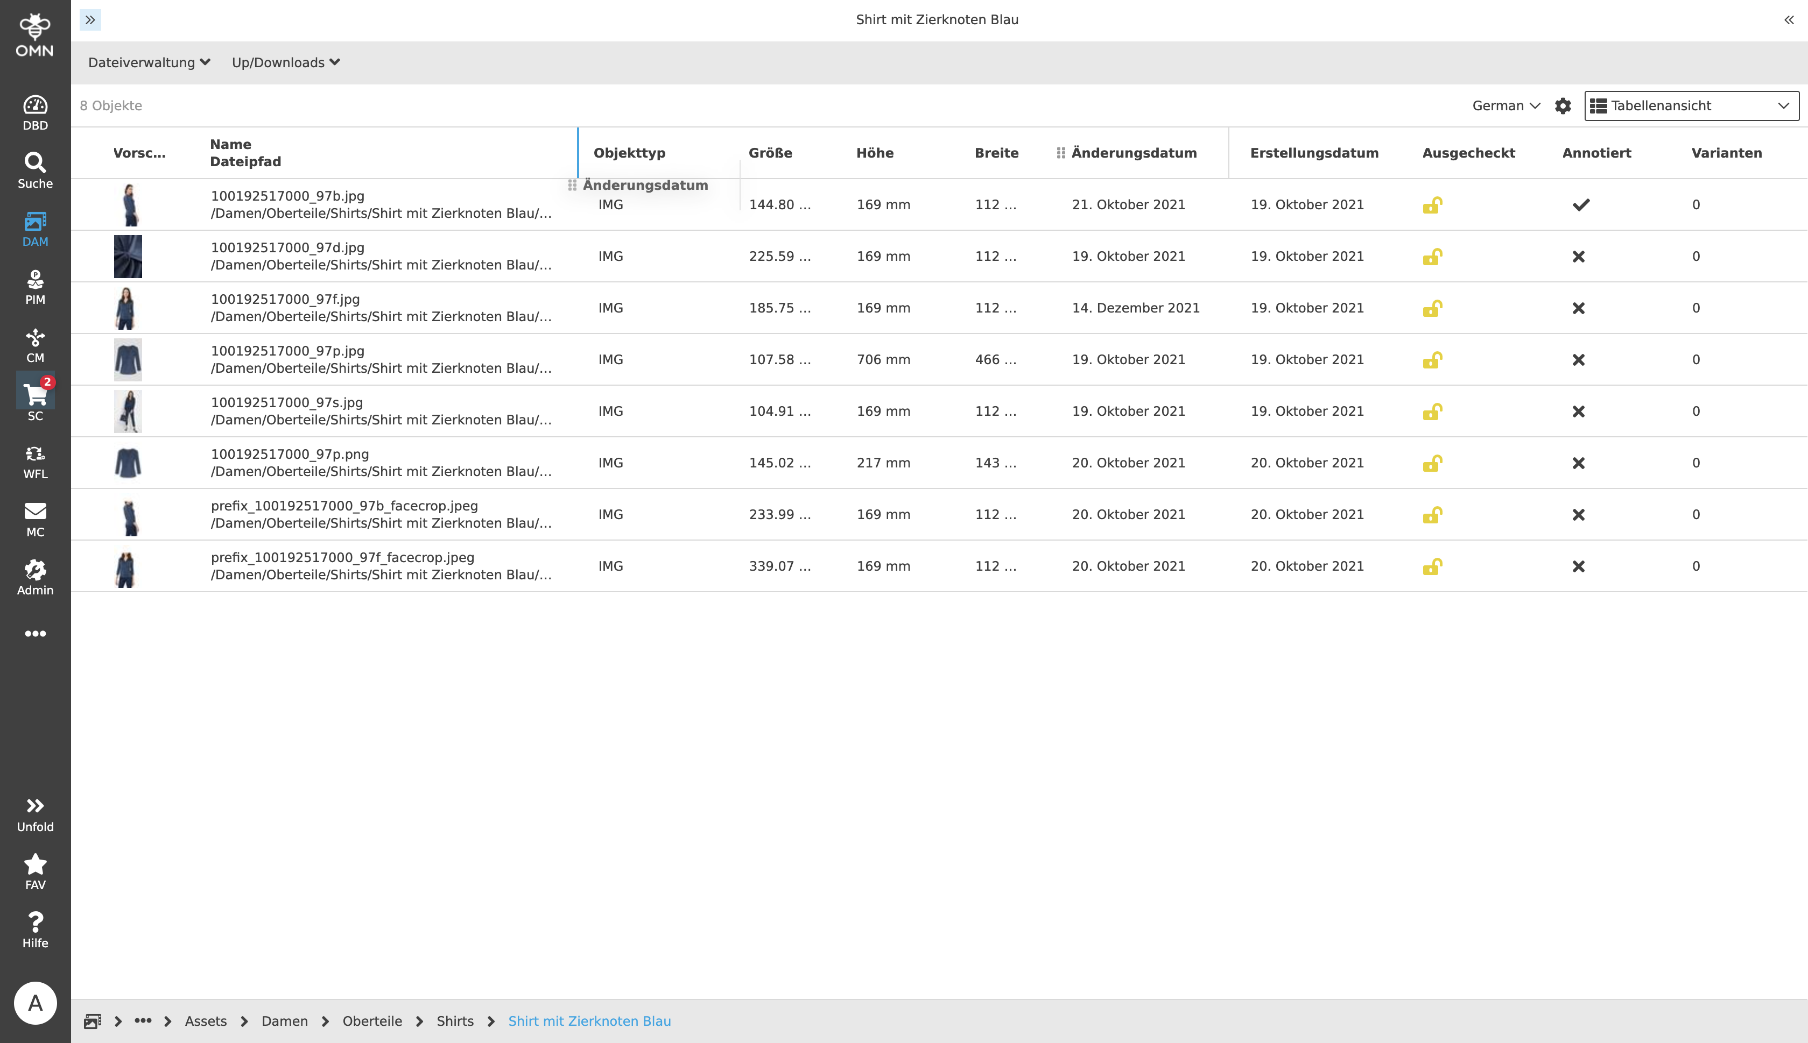Open the Dateiverwaltung menu
This screenshot has width=1808, height=1043.
(149, 63)
